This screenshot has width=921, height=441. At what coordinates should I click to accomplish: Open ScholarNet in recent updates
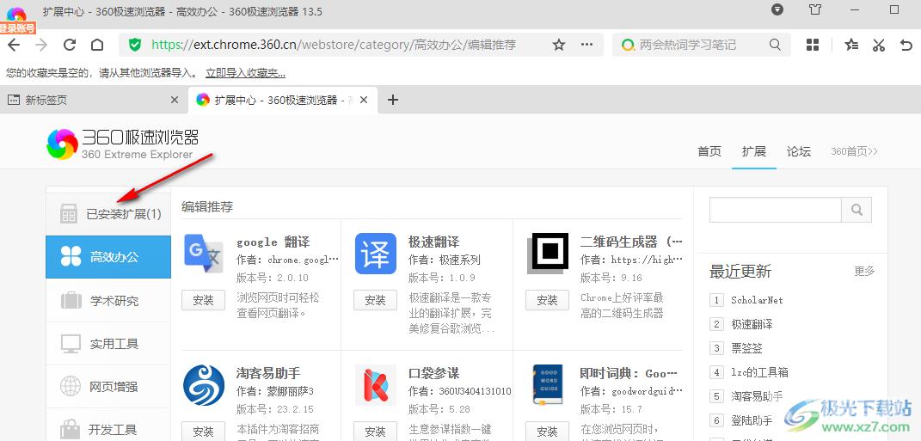[x=757, y=300]
